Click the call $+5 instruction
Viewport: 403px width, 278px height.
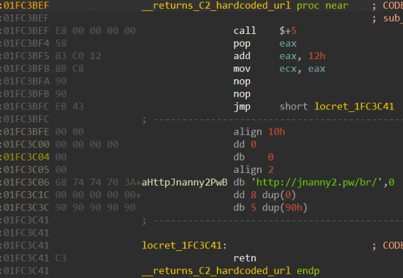click(265, 31)
